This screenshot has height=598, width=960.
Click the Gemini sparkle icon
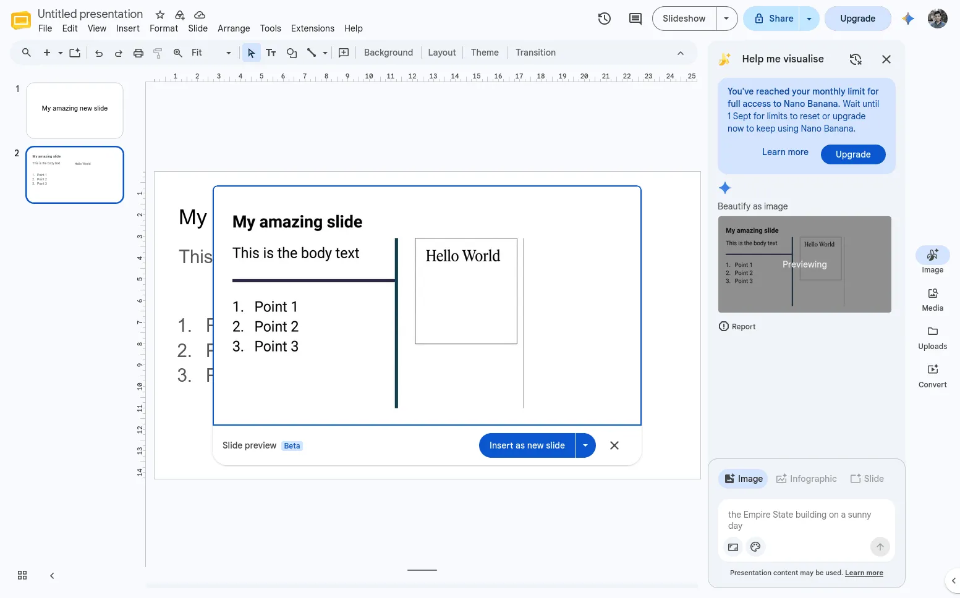(908, 19)
